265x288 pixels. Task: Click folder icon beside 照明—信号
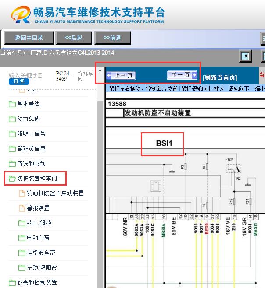[x=12, y=134]
